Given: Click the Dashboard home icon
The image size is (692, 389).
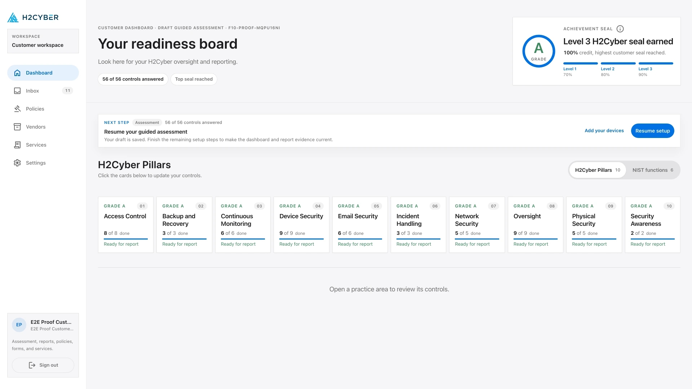Looking at the screenshot, I should 17,73.
